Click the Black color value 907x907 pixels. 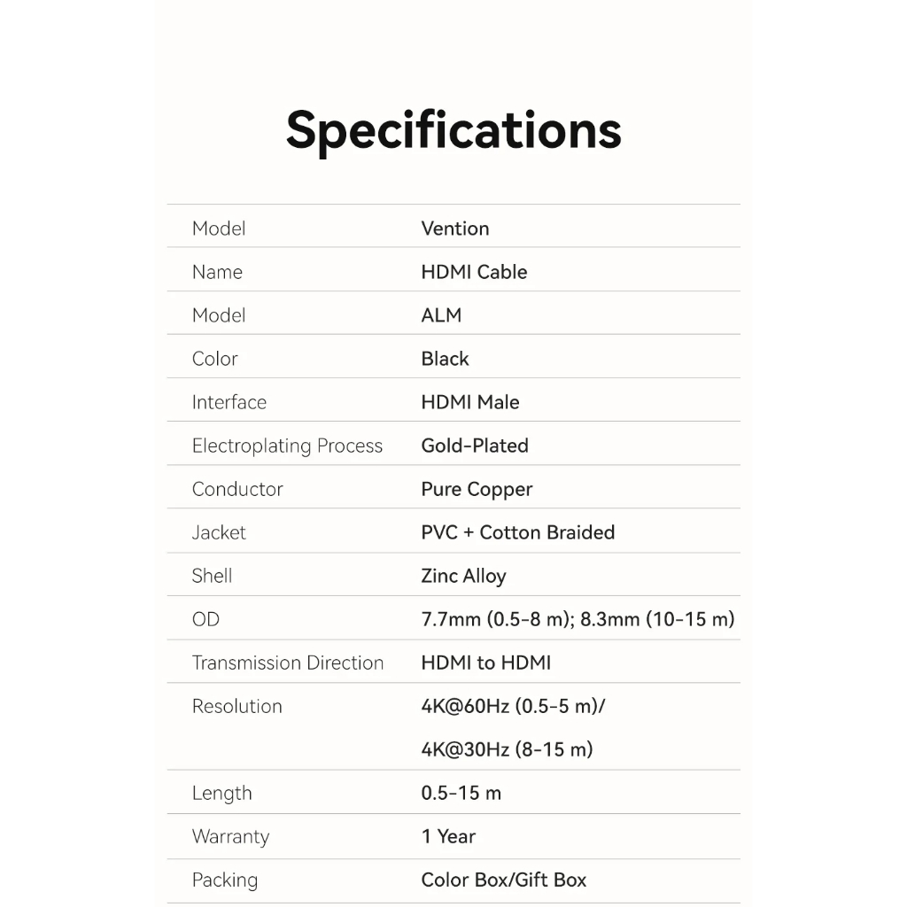[445, 359]
